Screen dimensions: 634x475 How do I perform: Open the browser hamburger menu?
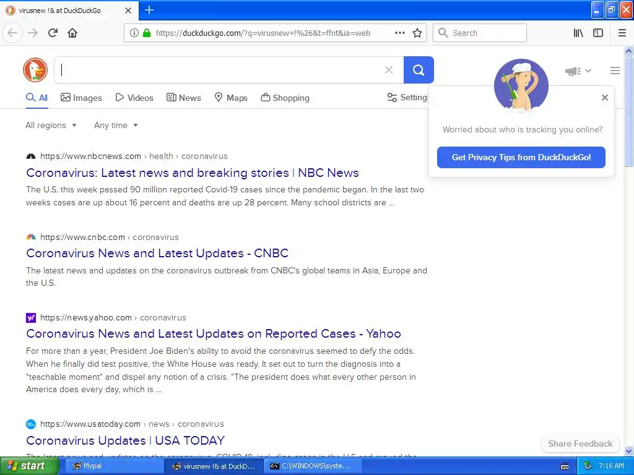pyautogui.click(x=622, y=33)
